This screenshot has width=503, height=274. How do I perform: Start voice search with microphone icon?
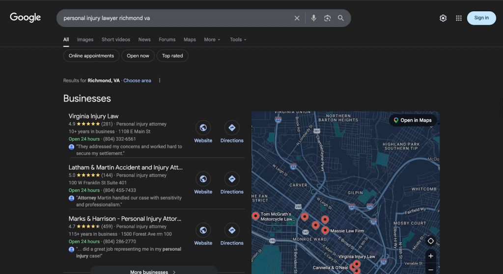tap(313, 18)
